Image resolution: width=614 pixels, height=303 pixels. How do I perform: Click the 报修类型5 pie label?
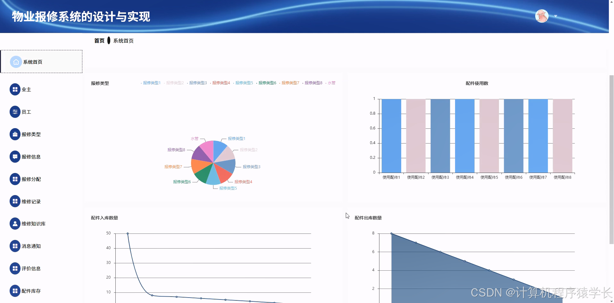(x=228, y=188)
